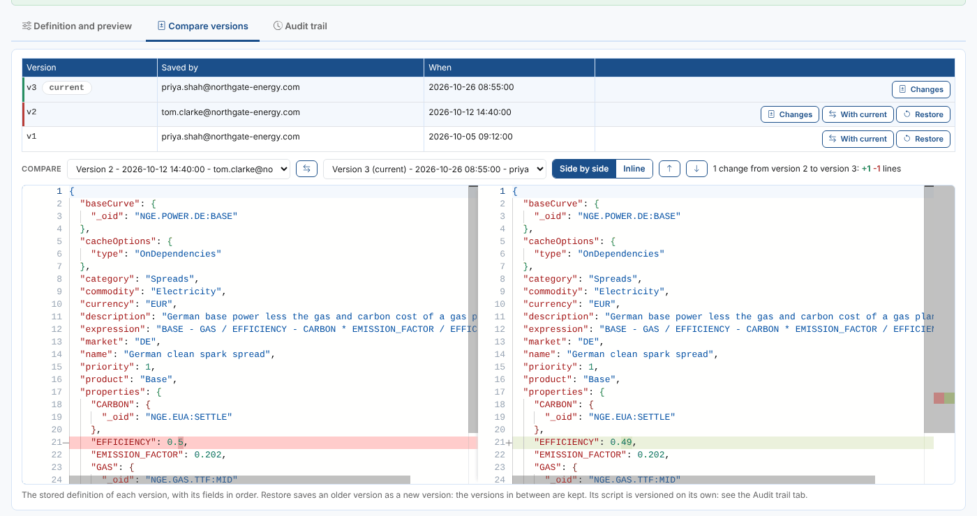
Task: Open the Version 2 compare dropdown
Action: click(x=179, y=169)
